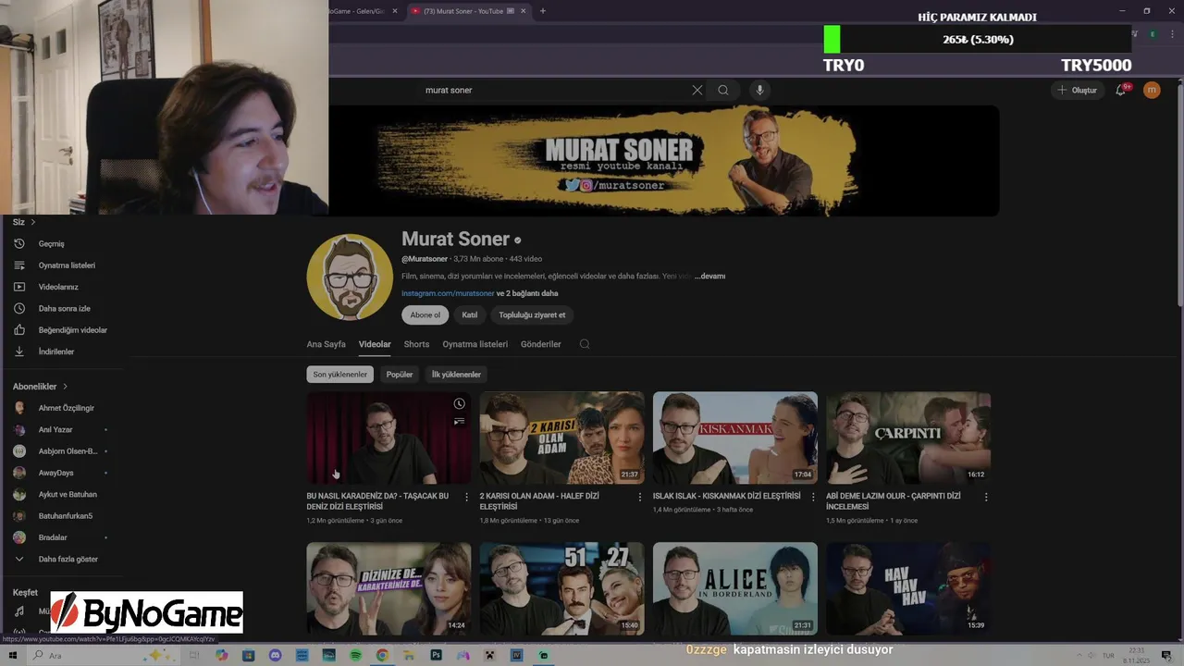Open İndirilenler in sidebar
The height and width of the screenshot is (666, 1184).
(x=56, y=351)
